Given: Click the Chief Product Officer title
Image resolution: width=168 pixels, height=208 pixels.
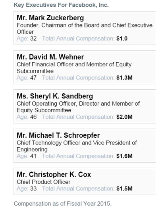Looking at the screenshot, I should (44, 182).
